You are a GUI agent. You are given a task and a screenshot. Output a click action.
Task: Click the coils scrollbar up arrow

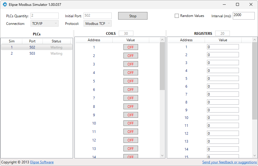pyautogui.click(x=162, y=40)
